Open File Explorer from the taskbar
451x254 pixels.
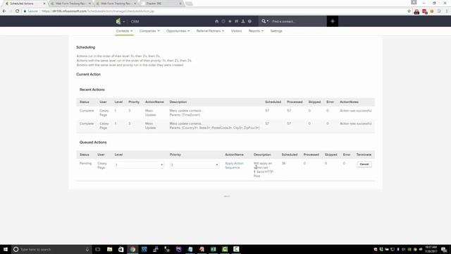click(x=110, y=249)
